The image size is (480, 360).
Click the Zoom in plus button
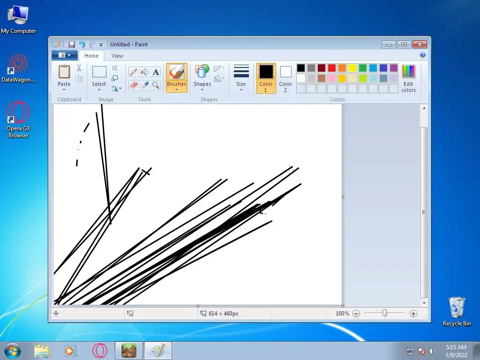click(x=413, y=314)
